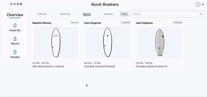The image size is (207, 97).
Task: Click into the Search field
Action: (168, 14)
